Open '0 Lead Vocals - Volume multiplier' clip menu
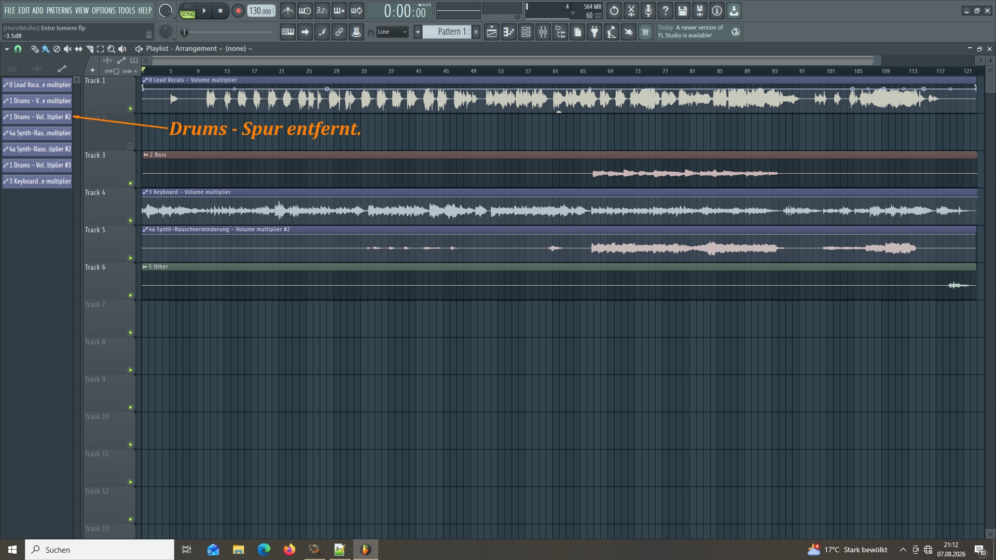This screenshot has width=996, height=560. [145, 80]
